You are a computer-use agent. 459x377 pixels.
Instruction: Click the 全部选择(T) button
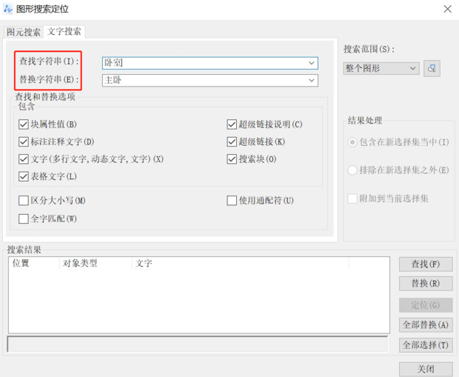[x=426, y=345]
